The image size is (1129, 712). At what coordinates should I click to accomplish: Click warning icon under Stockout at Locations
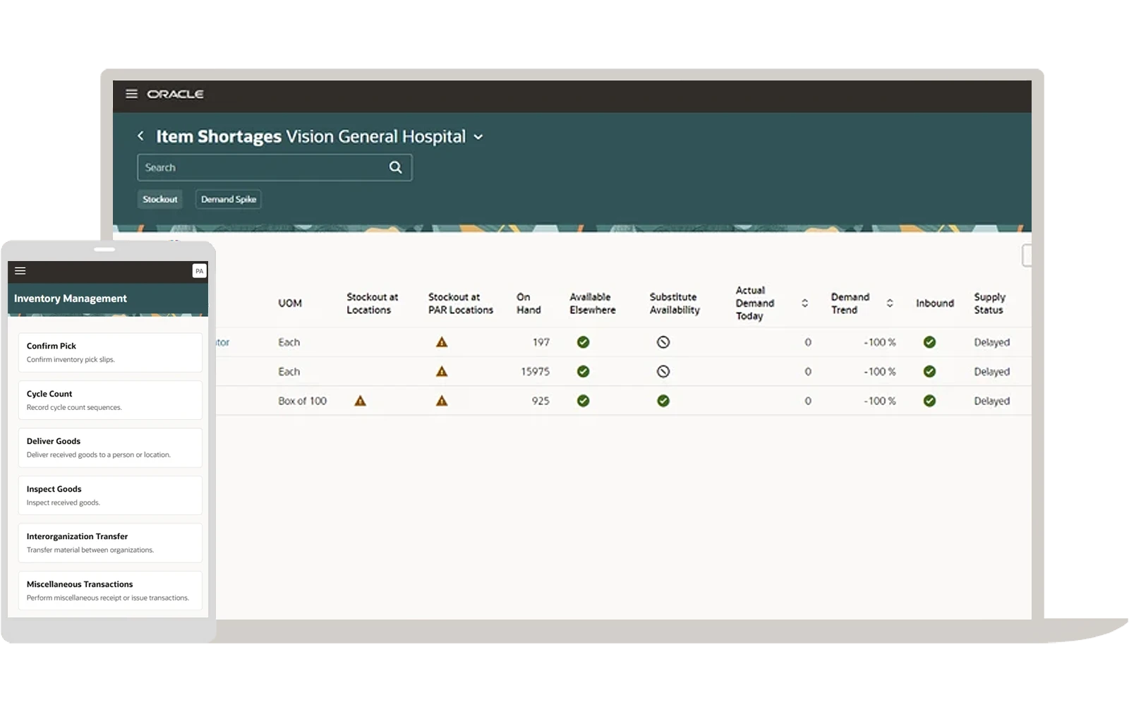tap(360, 401)
